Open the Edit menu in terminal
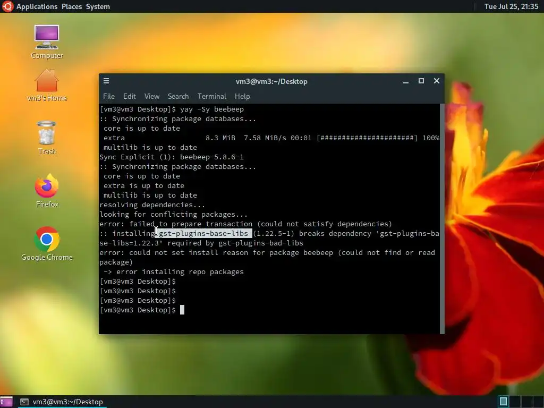Screen dimensions: 544x408 130,97
